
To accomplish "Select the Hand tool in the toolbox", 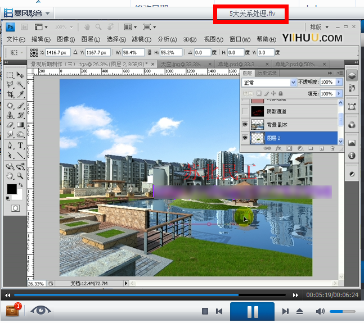I will click(10, 176).
